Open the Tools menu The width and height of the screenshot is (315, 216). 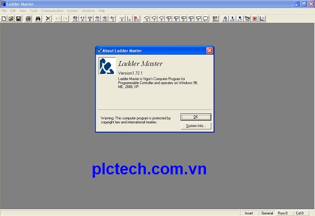[34, 11]
